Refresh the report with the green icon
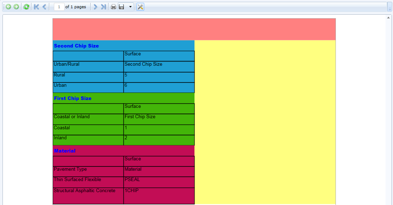The height and width of the screenshot is (205, 393). coord(26,7)
